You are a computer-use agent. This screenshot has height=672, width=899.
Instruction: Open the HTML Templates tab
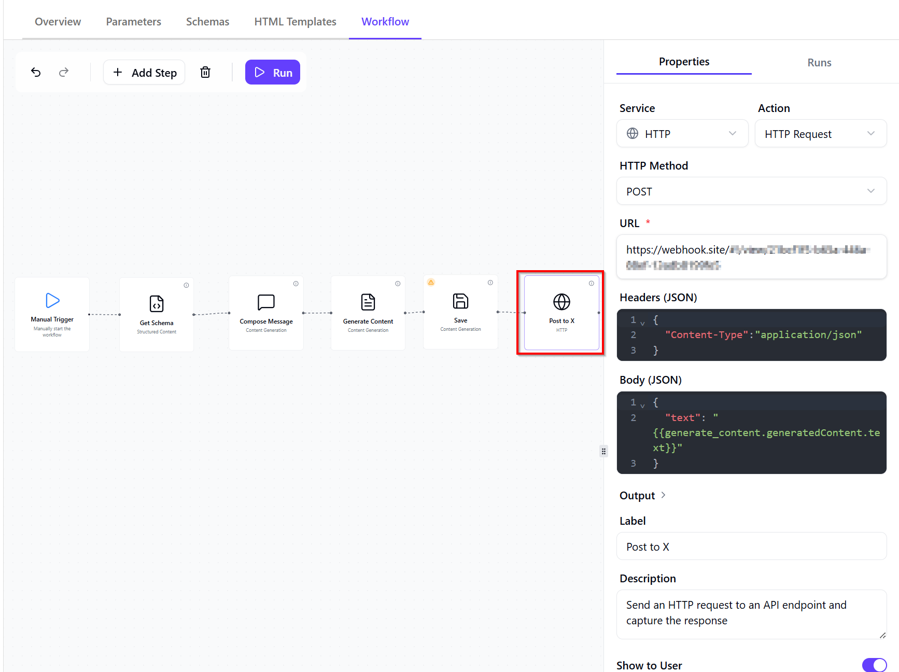pos(295,22)
